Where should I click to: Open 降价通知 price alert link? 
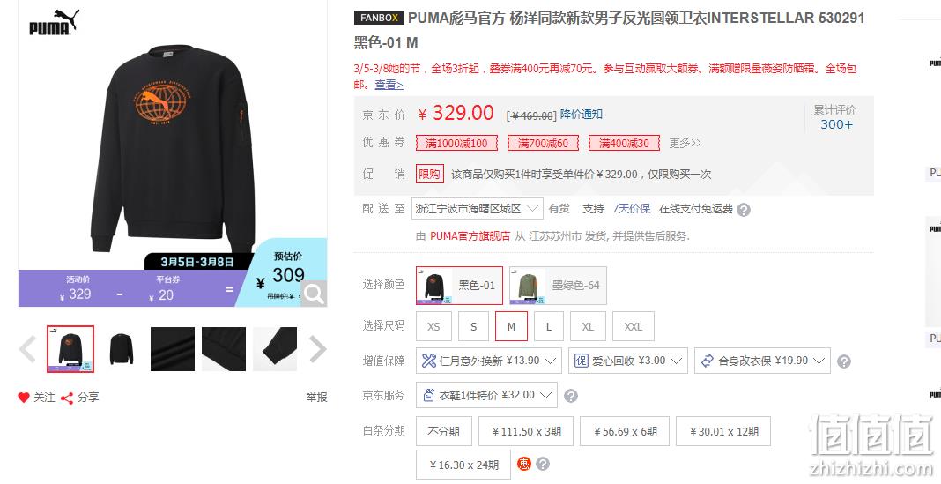click(581, 114)
